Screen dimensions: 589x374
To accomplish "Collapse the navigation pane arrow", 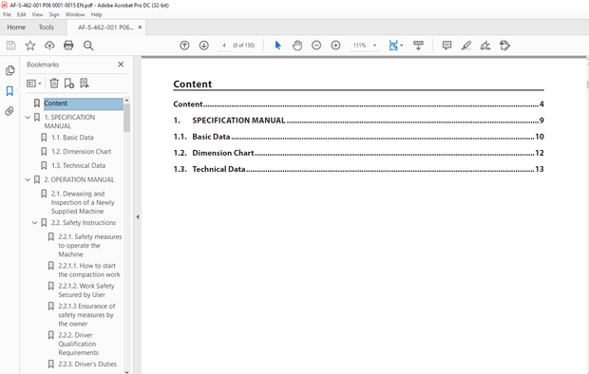I will [x=138, y=216].
